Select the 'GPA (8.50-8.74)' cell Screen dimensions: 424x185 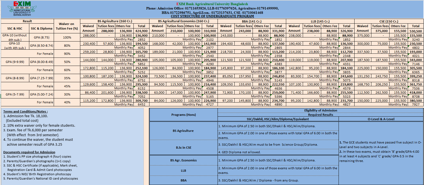[41, 46]
